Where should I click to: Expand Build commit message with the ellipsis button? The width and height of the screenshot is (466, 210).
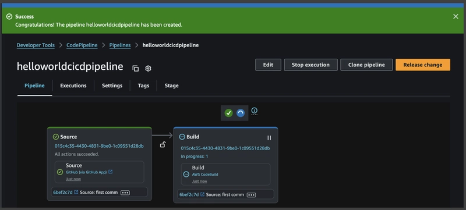(x=252, y=195)
